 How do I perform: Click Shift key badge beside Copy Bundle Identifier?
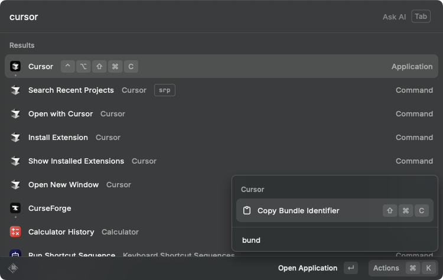(390, 210)
